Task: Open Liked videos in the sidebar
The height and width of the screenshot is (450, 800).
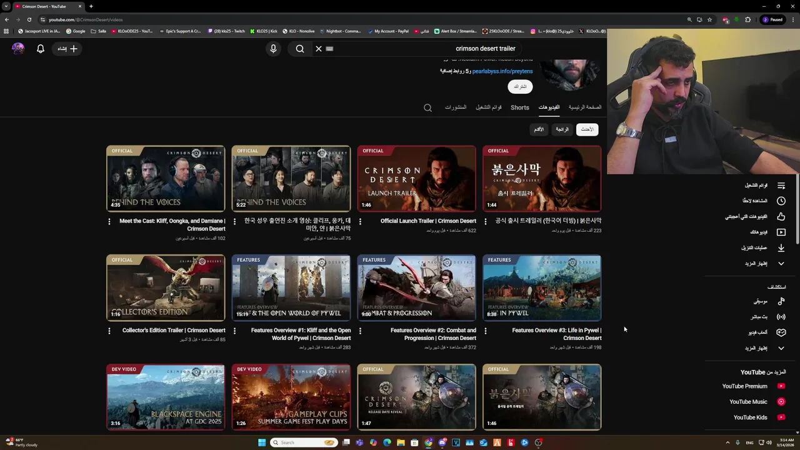Action: [x=755, y=217]
